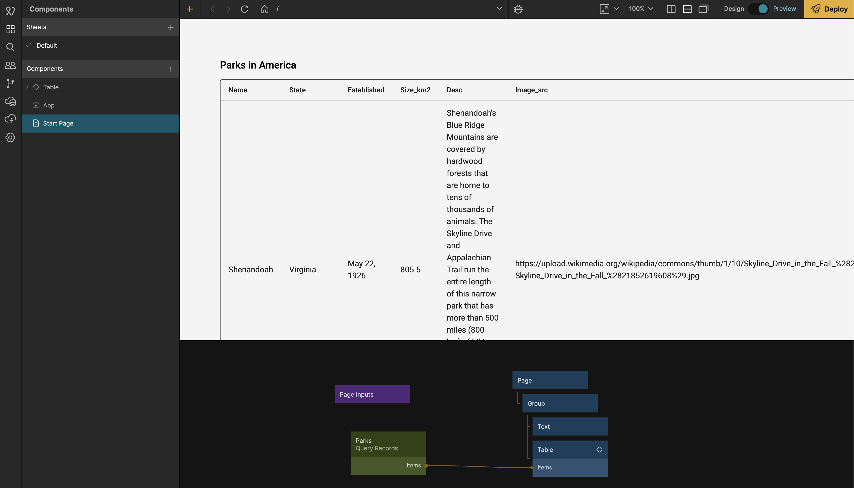Open the collaboration users panel

[10, 65]
